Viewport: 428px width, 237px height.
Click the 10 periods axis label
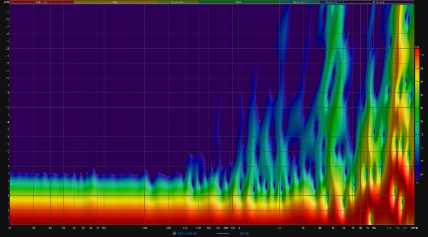[8, 151]
